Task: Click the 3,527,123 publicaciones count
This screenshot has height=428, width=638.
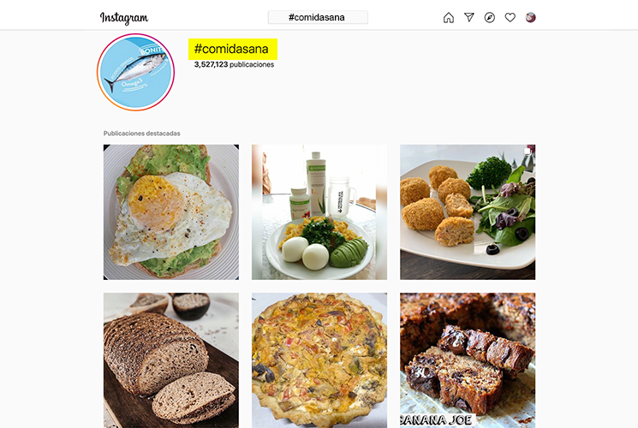Action: pos(234,64)
